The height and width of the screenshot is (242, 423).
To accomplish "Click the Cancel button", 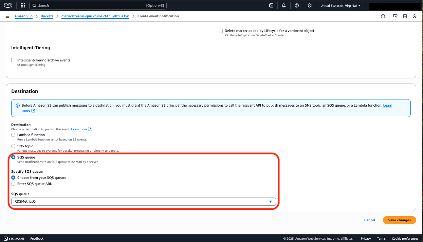I will click(x=369, y=220).
